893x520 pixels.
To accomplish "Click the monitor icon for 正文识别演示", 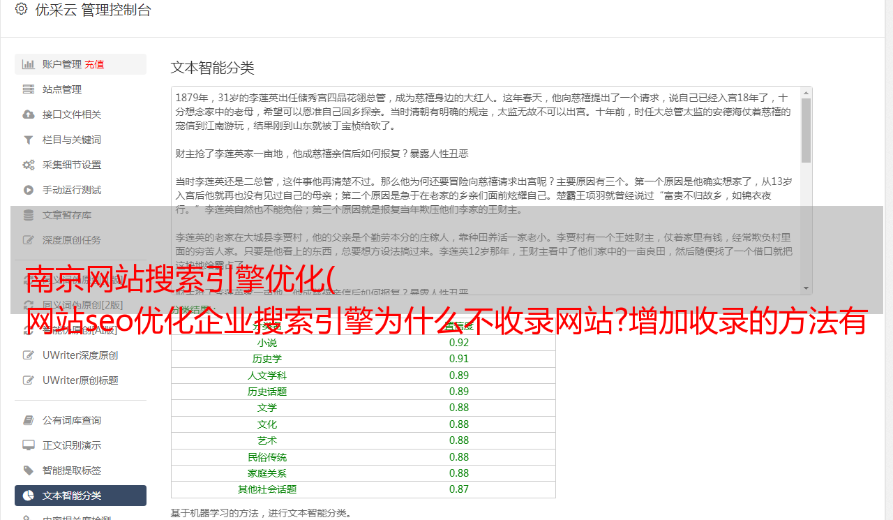I will tap(29, 445).
